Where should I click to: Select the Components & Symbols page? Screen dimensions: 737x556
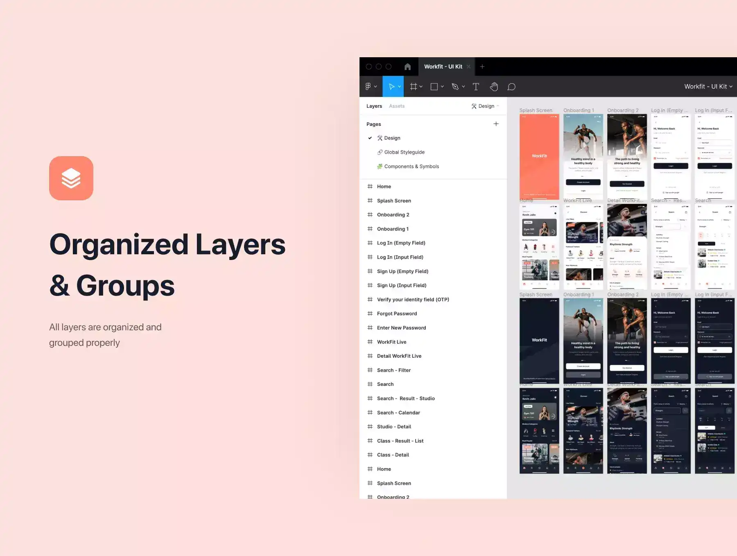(411, 166)
